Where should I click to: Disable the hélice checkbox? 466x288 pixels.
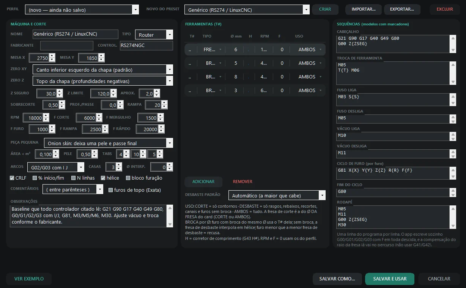pos(103,178)
